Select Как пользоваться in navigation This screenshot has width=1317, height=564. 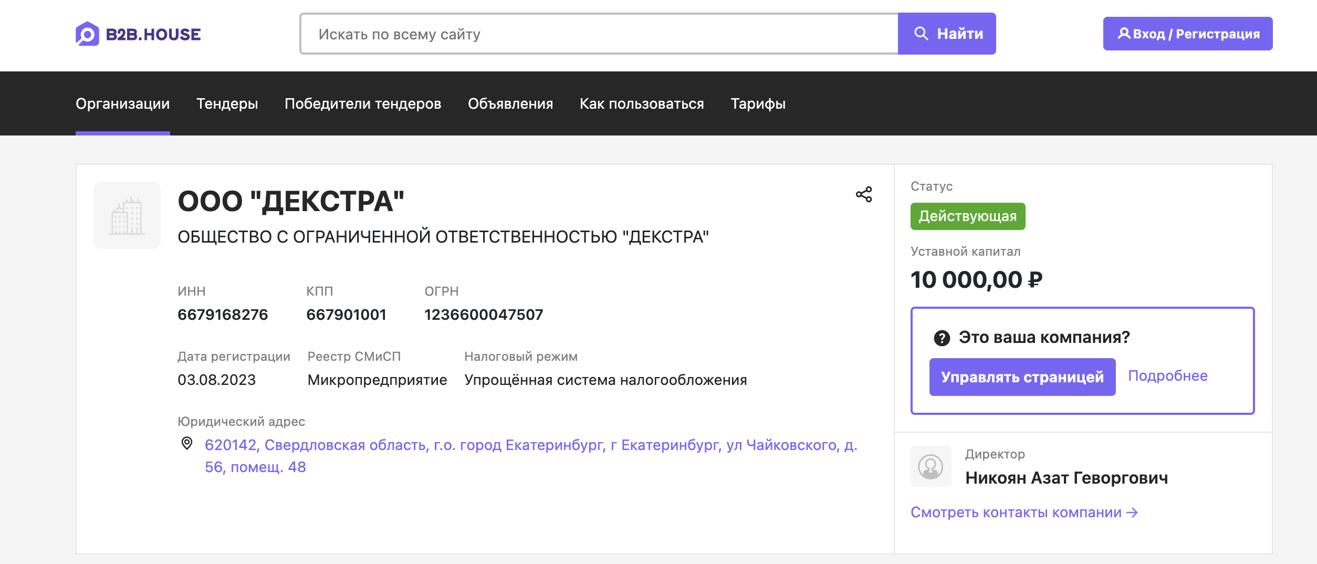coord(641,104)
